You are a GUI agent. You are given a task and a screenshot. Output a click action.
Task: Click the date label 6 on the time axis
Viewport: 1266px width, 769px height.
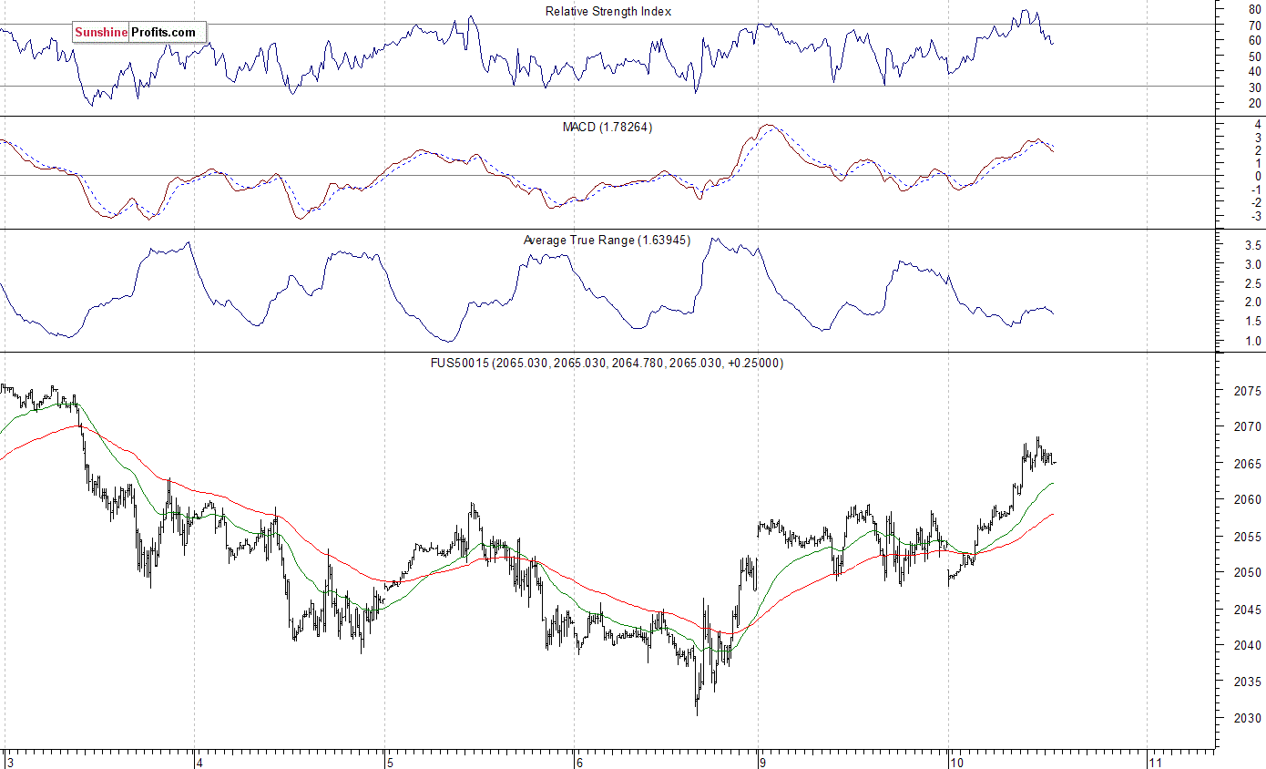pos(578,761)
